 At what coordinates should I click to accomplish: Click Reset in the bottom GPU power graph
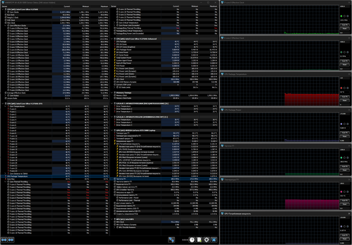tap(345, 239)
